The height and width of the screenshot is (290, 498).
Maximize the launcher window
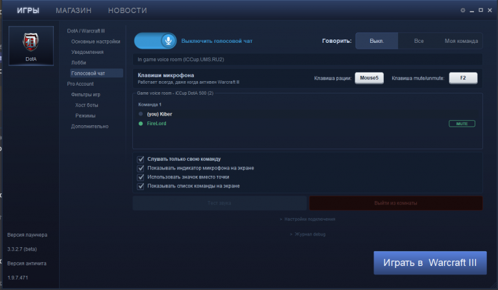(x=481, y=10)
